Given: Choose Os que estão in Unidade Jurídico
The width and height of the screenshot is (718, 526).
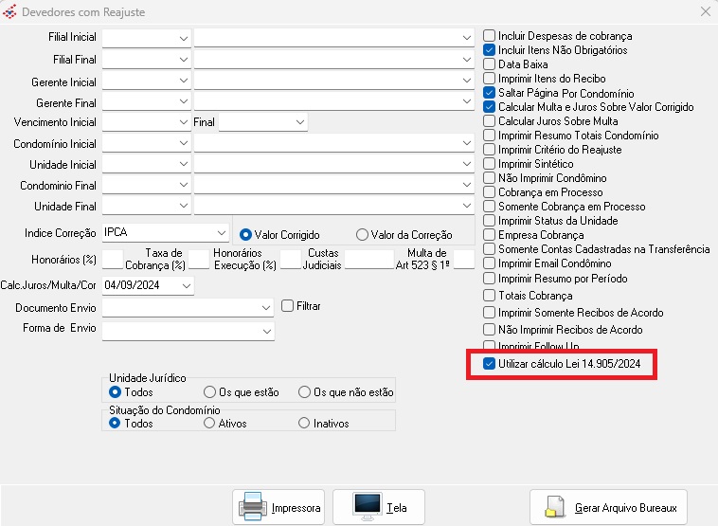Looking at the screenshot, I should (210, 392).
